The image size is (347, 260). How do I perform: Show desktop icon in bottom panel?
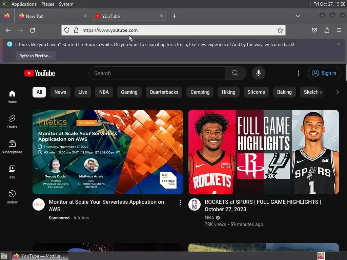tap(4, 256)
